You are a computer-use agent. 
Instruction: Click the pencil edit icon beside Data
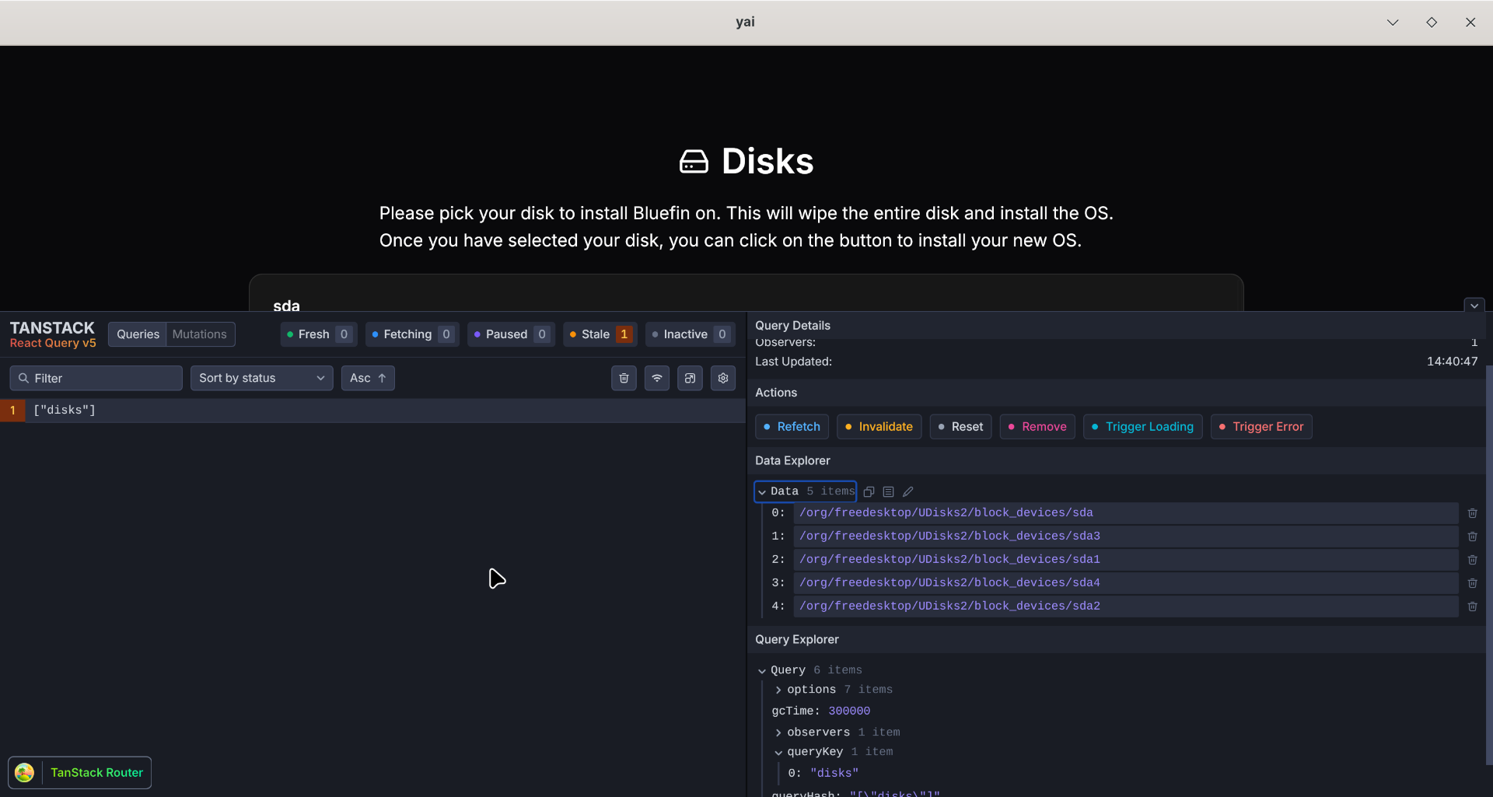tap(907, 491)
